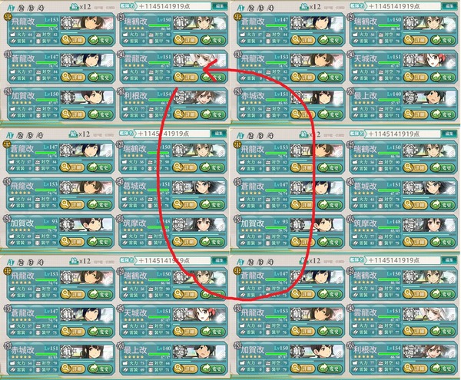Viewport: 461px width, 380px height.
Task: Top-right panel: click 天城改 航 ship type badge
Action: 410,60
